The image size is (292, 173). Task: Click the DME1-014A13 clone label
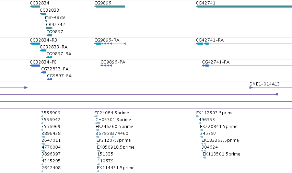click(265, 84)
